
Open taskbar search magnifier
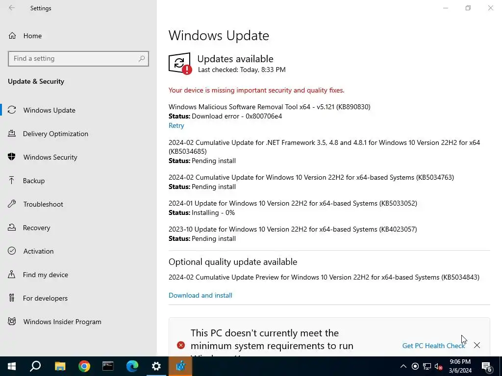point(35,366)
